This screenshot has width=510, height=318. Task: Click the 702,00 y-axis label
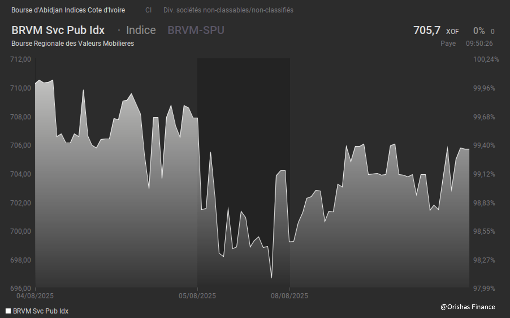[x=21, y=203]
